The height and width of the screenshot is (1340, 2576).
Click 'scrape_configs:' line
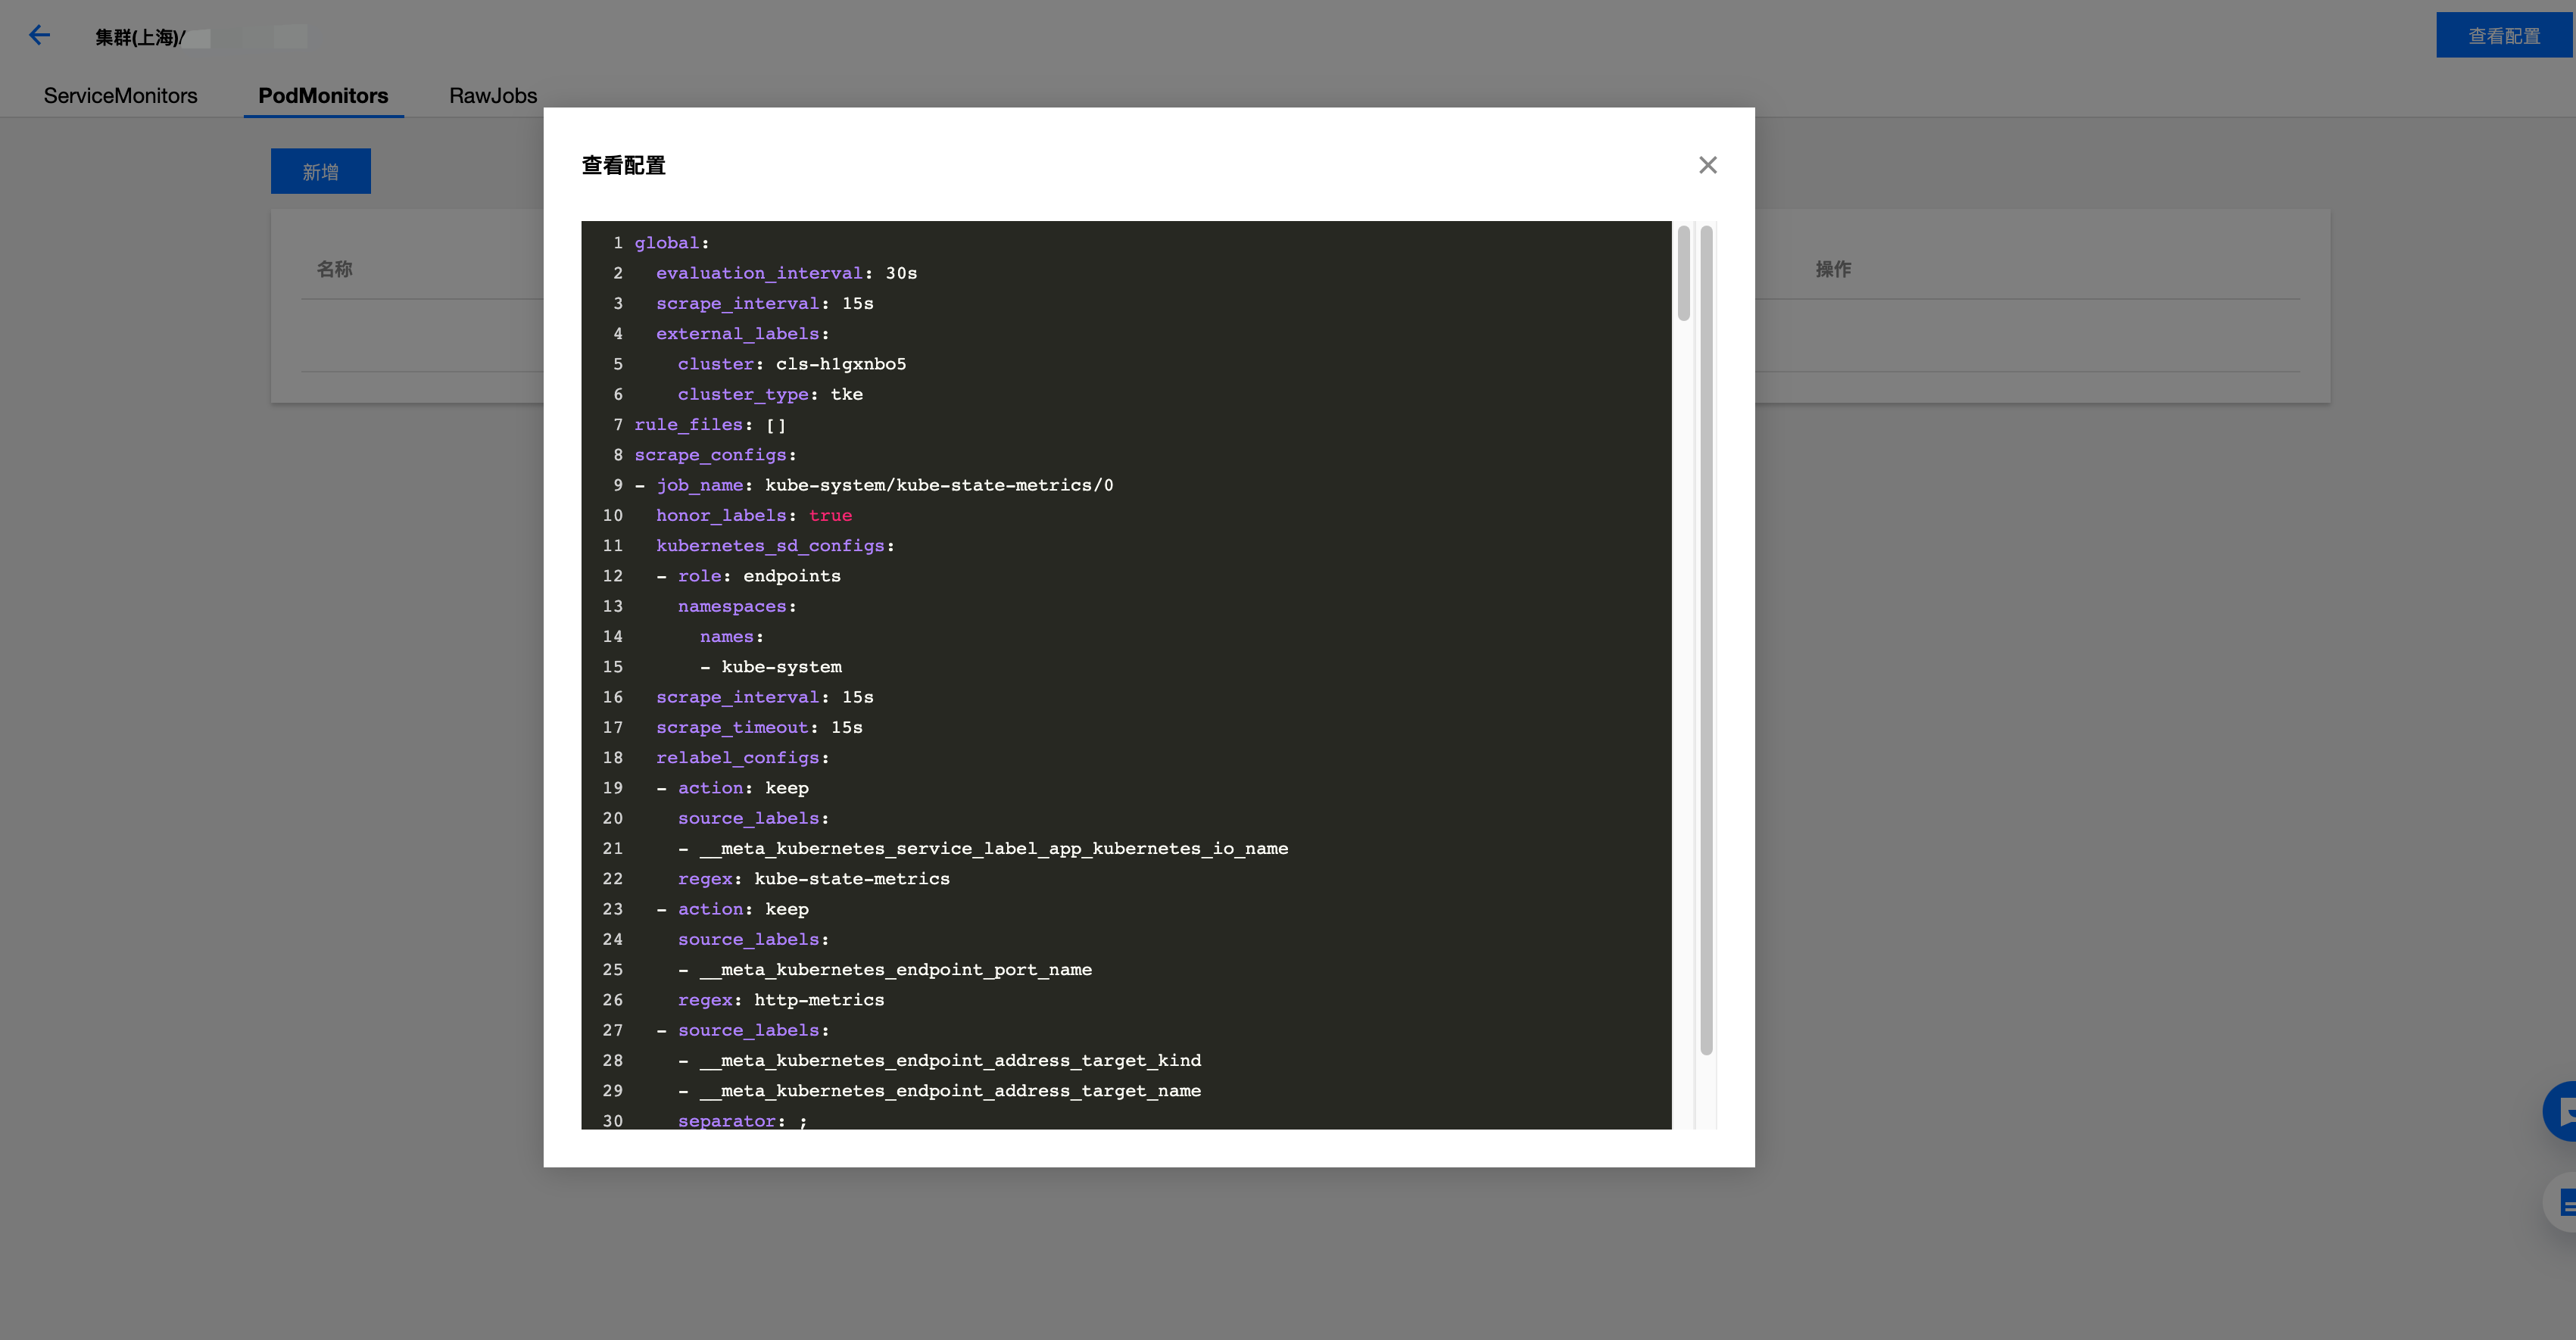716,455
